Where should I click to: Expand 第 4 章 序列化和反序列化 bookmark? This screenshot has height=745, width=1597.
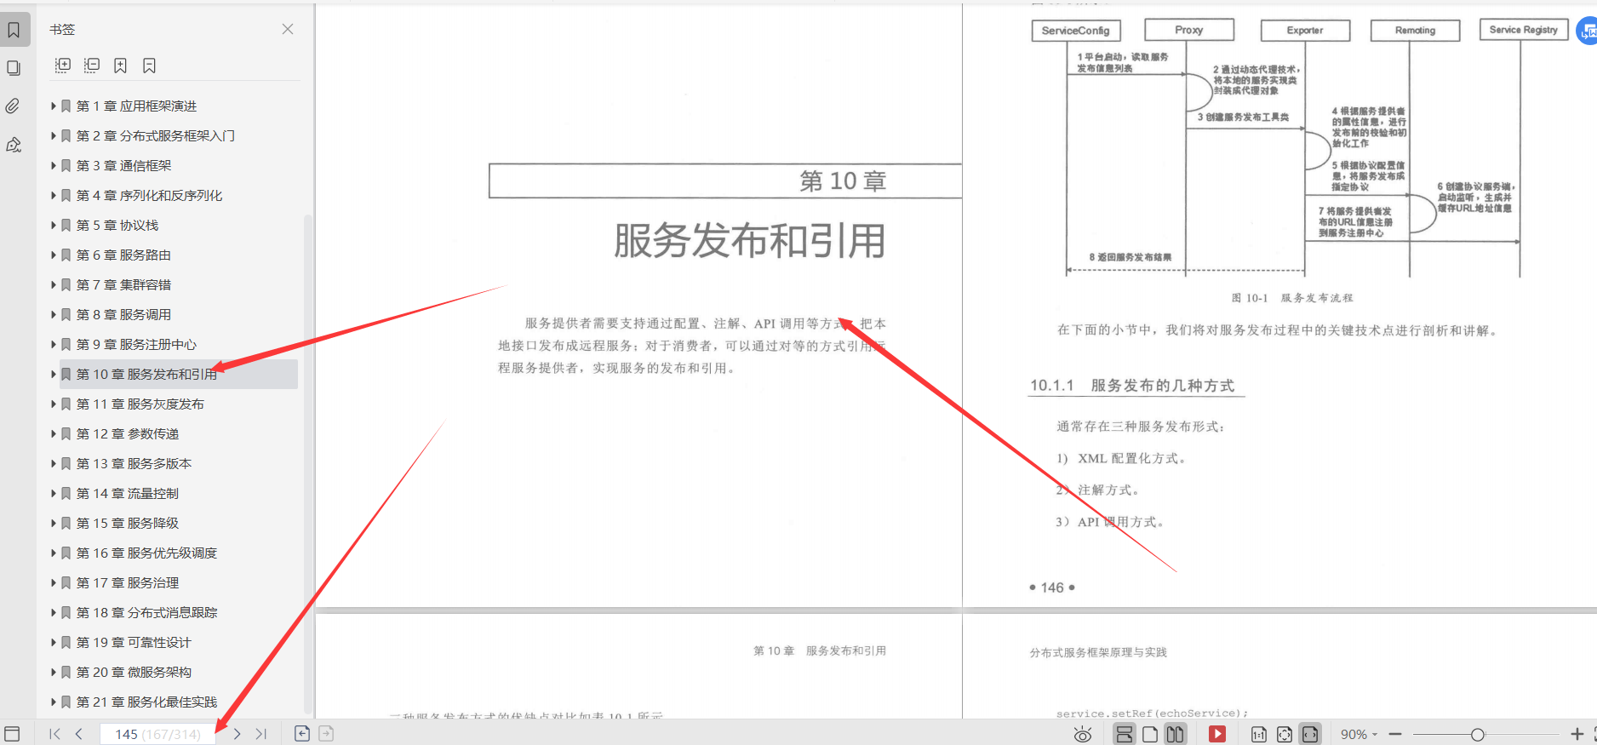tap(54, 196)
